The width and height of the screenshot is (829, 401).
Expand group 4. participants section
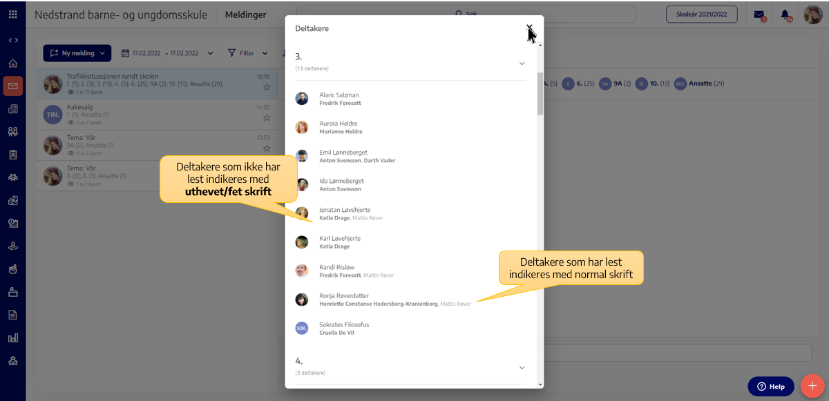[522, 368]
